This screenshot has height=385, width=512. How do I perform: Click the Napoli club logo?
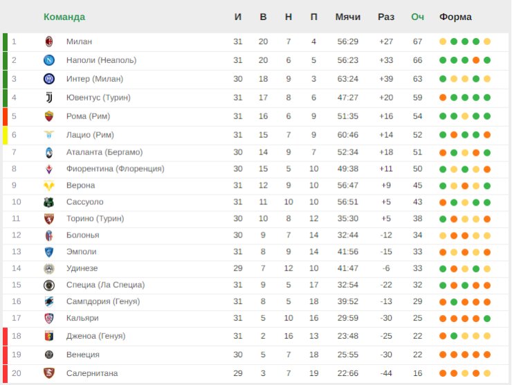pos(49,60)
